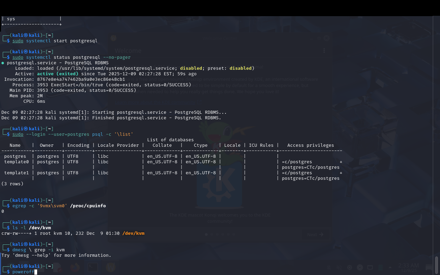Screen dimensions: 440x275
Task: Close the Welcome Center window
Action: click(x=327, y=38)
